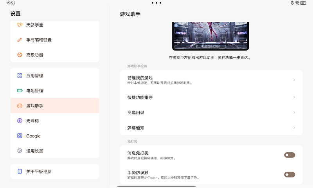Click the pen icon for 手写笔和键盘
313x188 pixels.
point(20,40)
